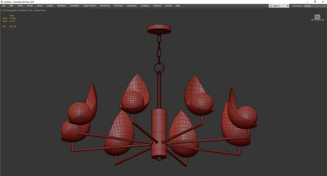Expand the Sign In dropdown arrow
Viewport: 327px width, 176px height.
287,6
